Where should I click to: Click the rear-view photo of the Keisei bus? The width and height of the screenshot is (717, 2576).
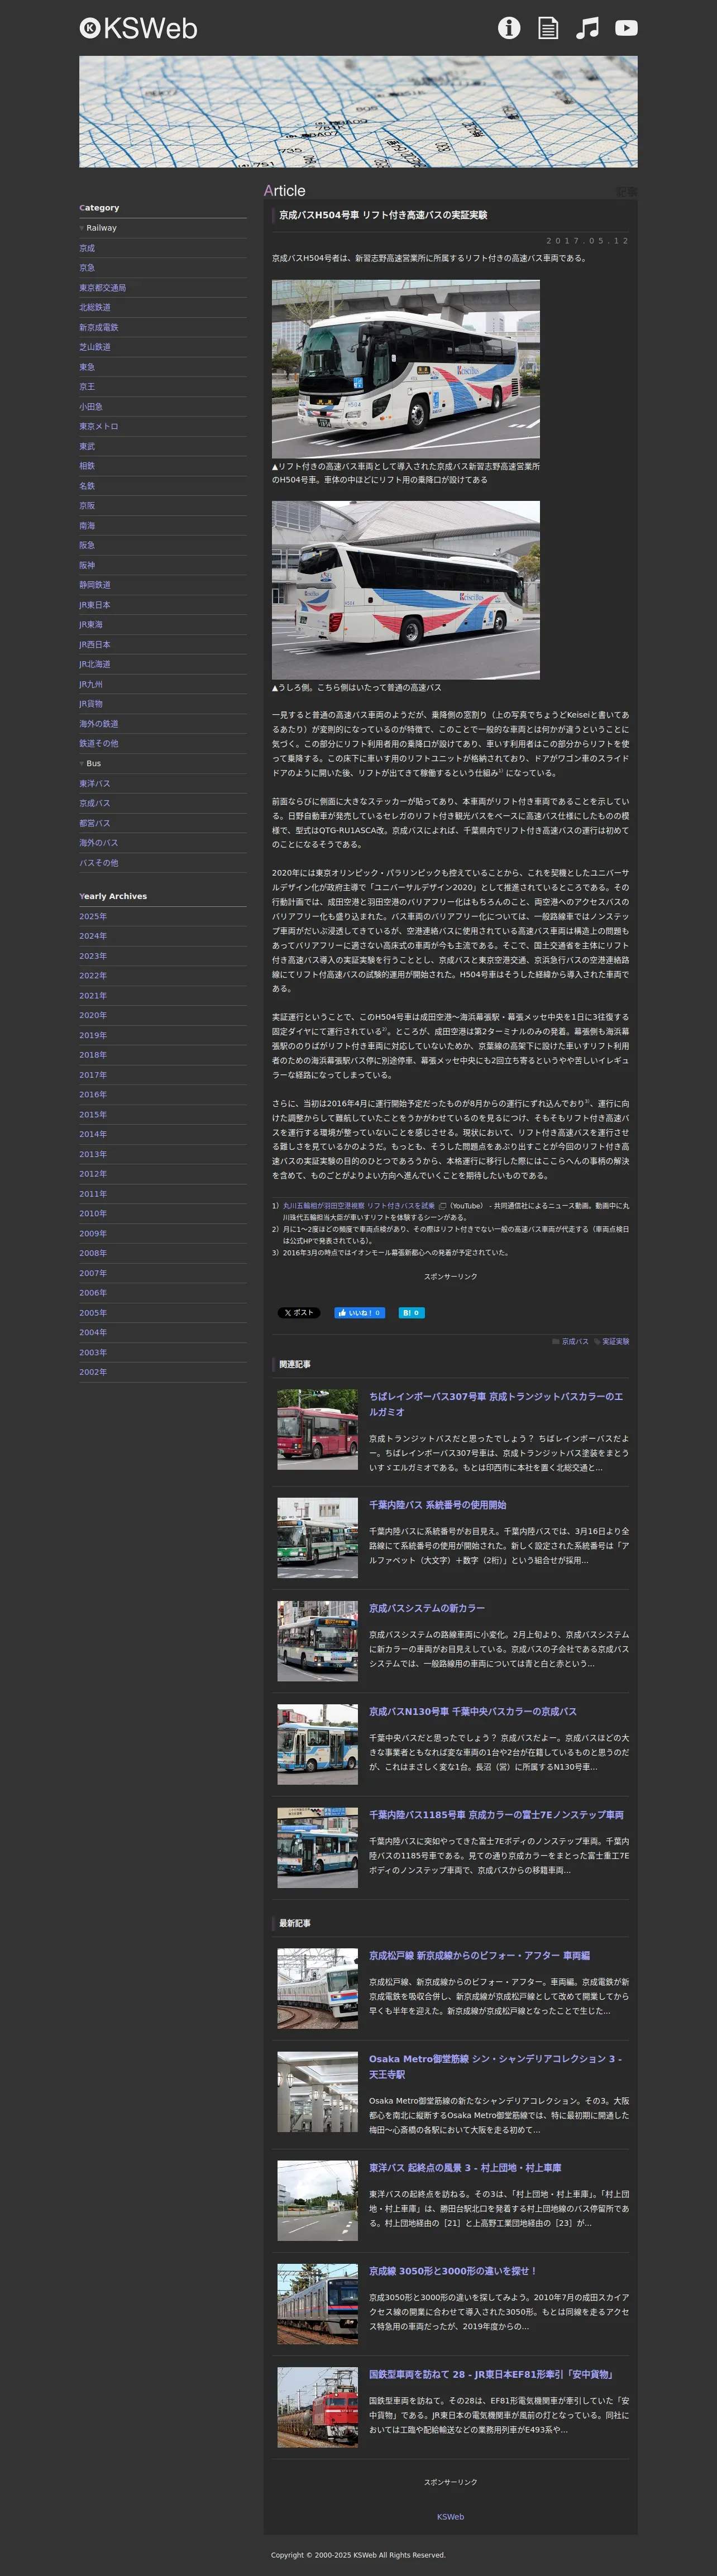[406, 590]
